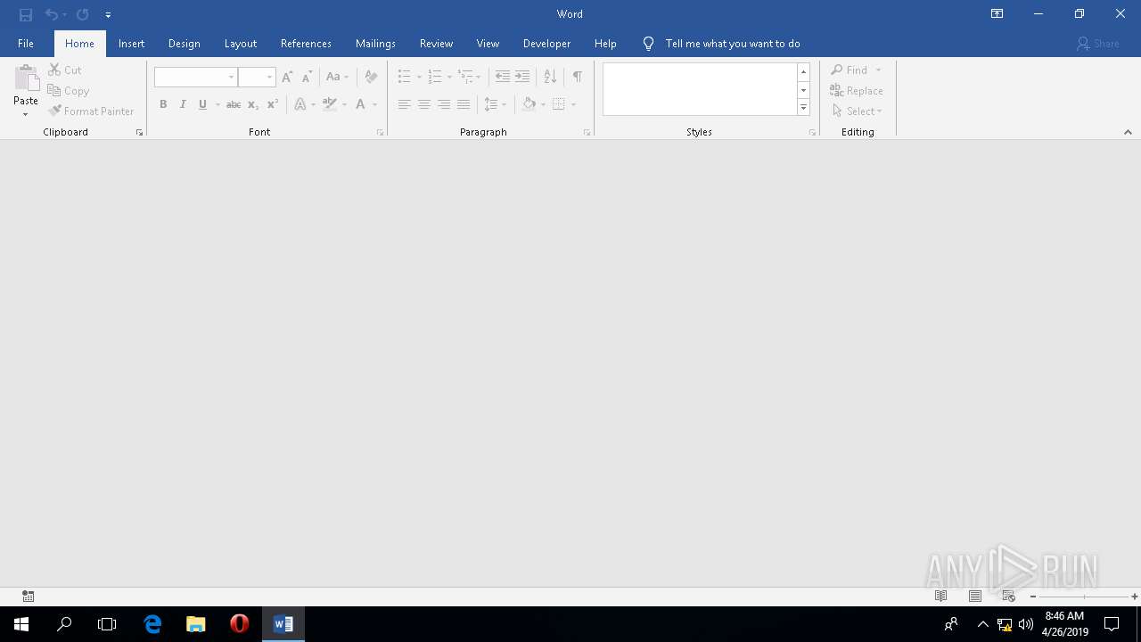Click the Save icon in quick access toolbar

[x=26, y=14]
